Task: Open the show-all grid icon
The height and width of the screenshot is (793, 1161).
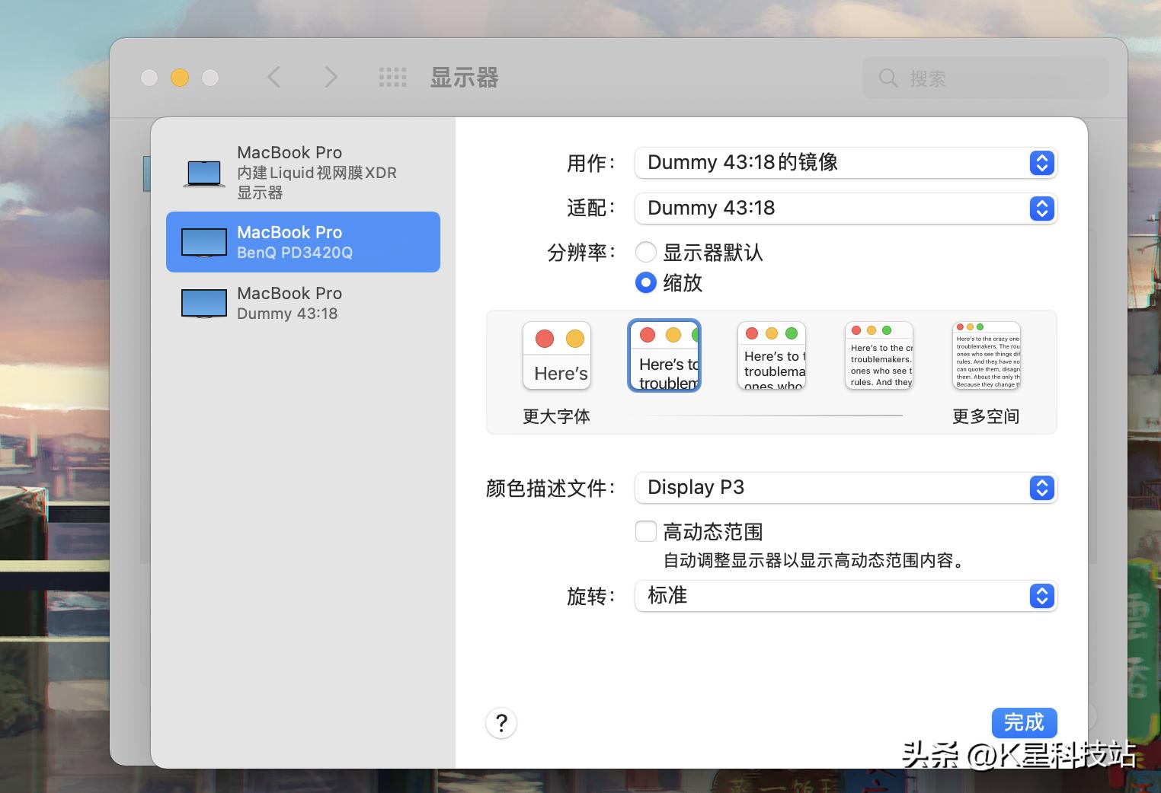Action: (x=392, y=77)
